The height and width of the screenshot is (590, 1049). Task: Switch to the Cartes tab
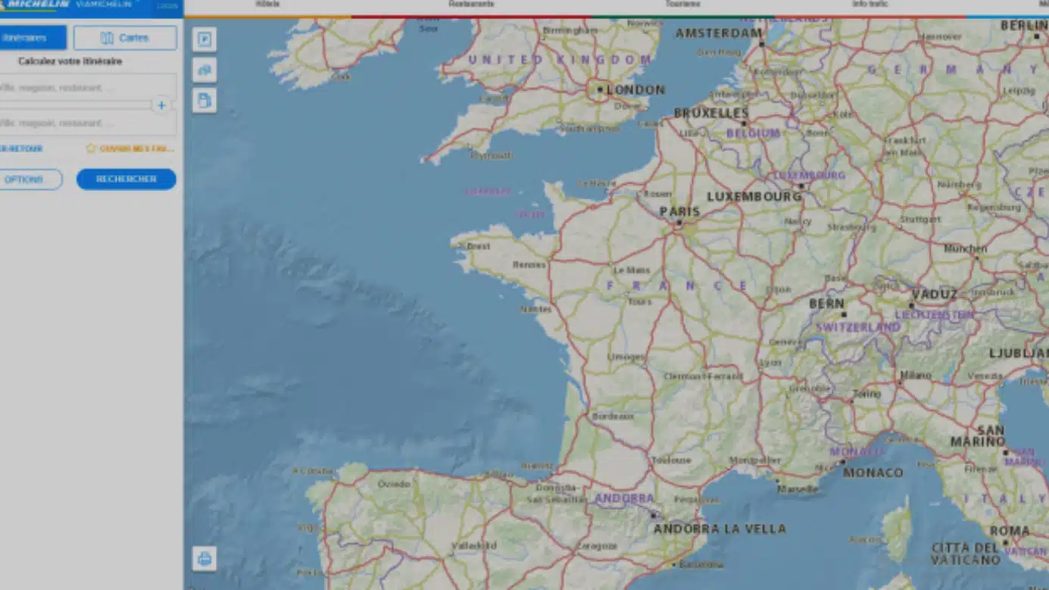point(125,38)
